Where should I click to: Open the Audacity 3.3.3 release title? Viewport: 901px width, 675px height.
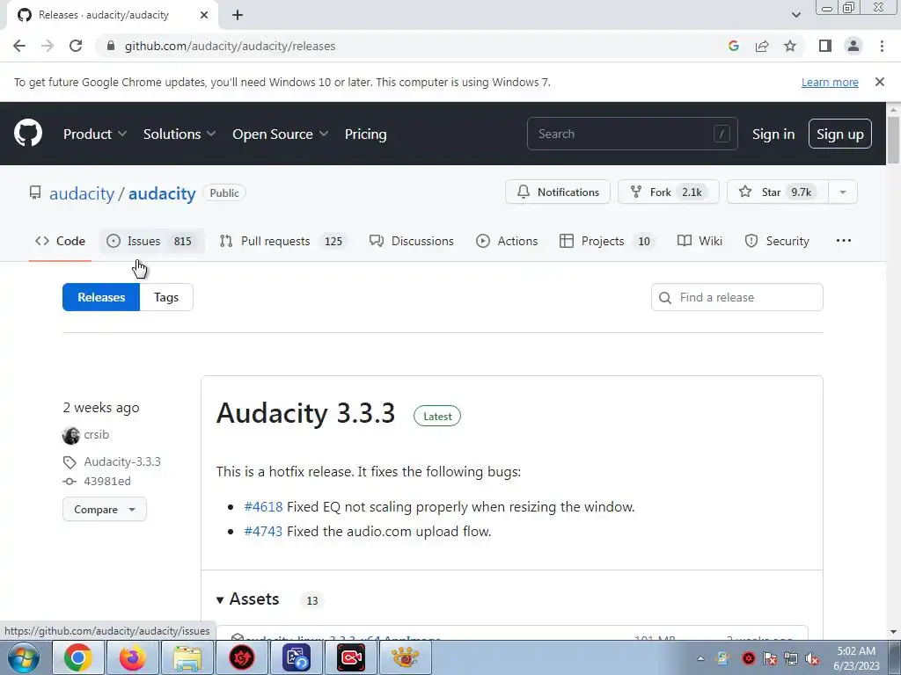point(305,413)
